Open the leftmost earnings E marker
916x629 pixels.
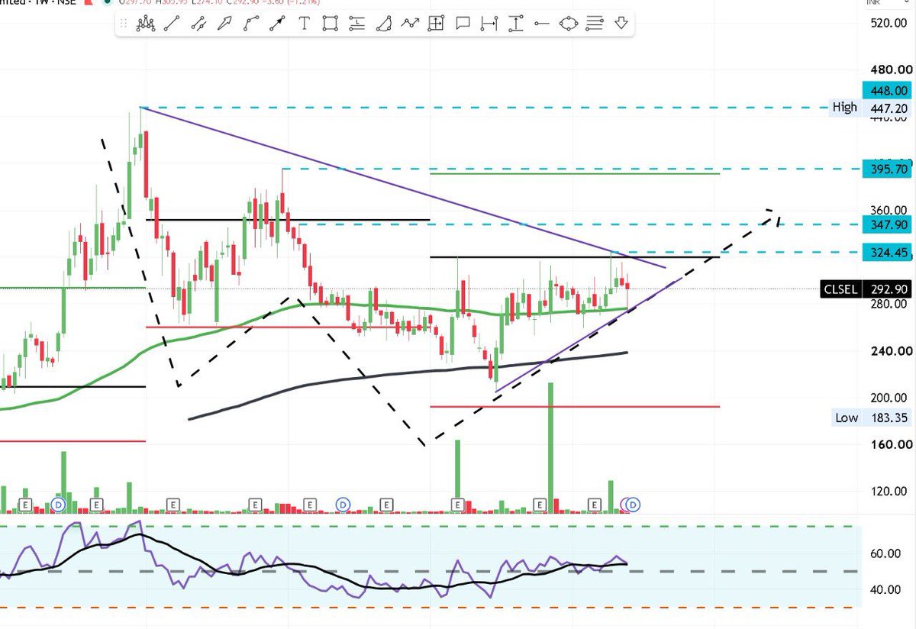24,505
